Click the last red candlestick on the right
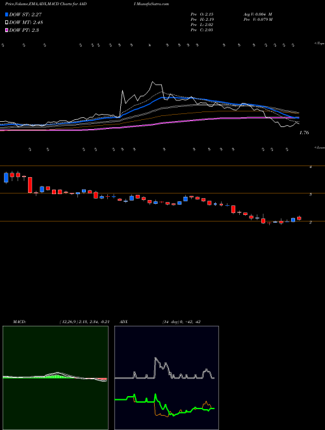Image resolution: width=325 pixels, height=430 pixels. click(299, 218)
